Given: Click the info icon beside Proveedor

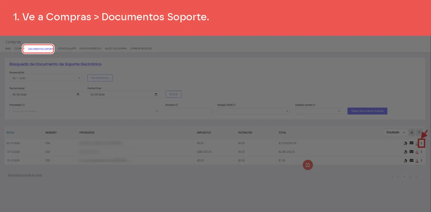Looking at the screenshot, I should [x=24, y=105].
